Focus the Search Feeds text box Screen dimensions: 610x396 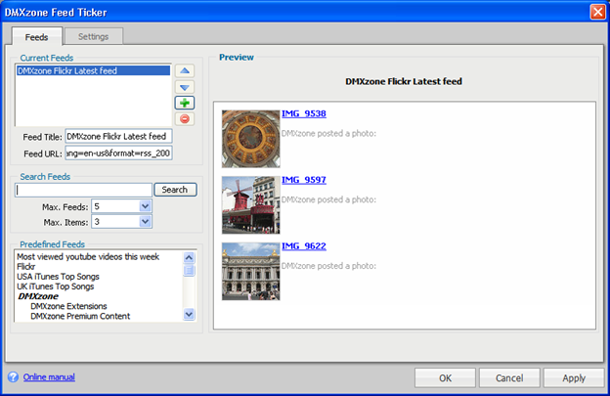tap(83, 190)
